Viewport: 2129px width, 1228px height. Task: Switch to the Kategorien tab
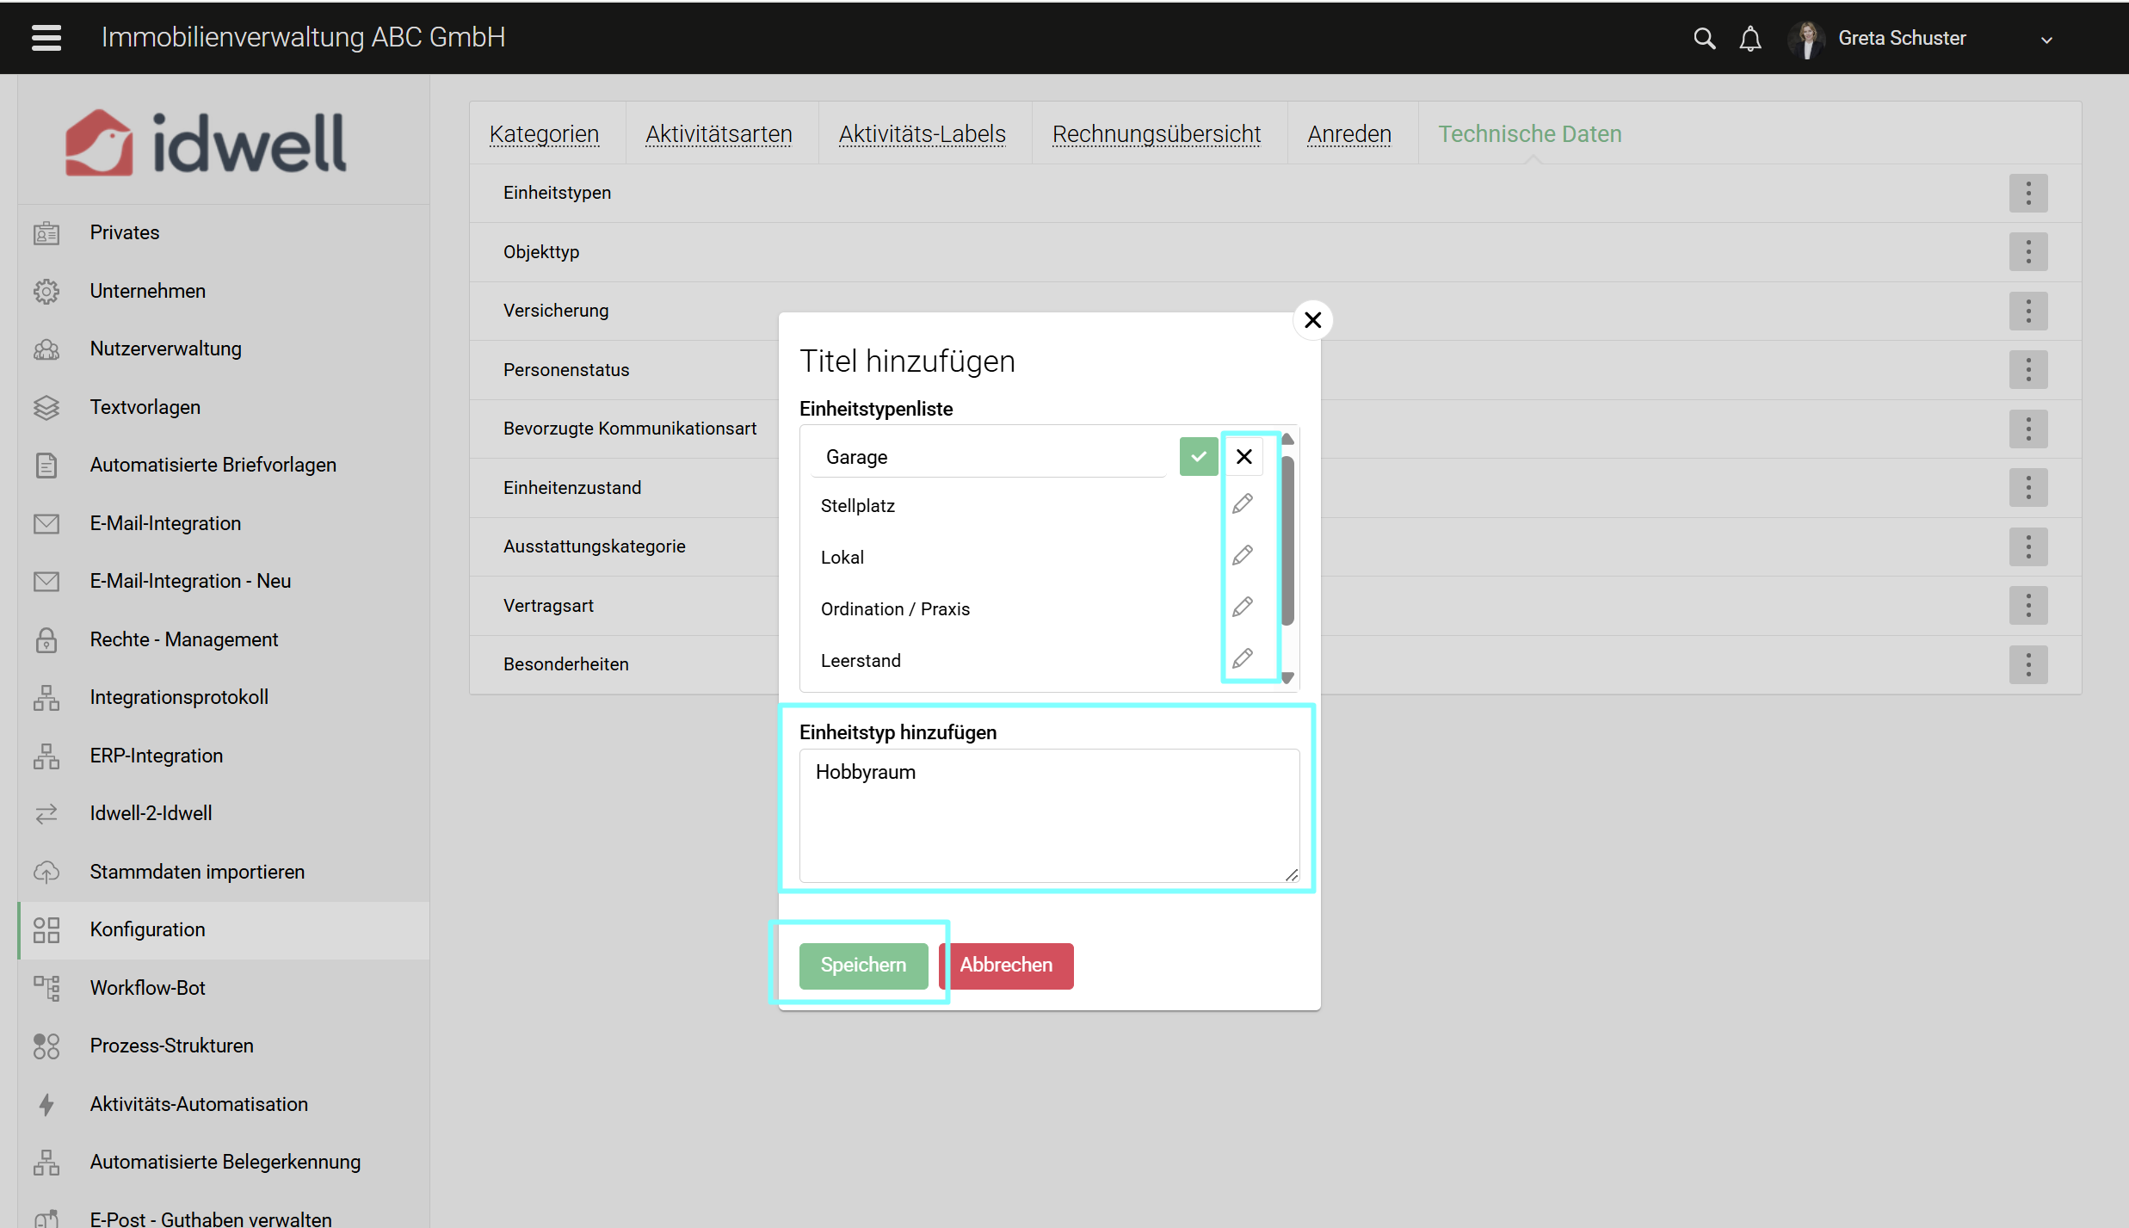point(544,134)
